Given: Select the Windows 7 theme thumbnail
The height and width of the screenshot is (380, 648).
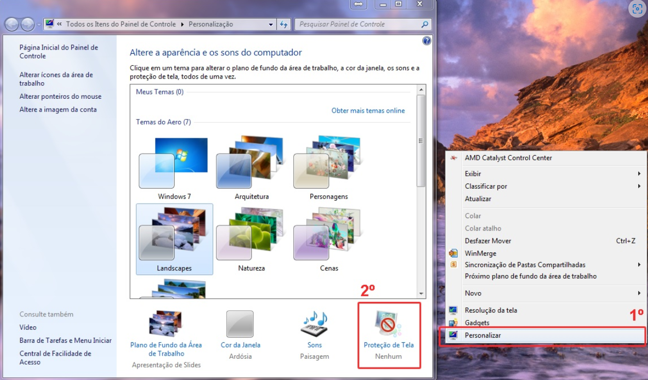Looking at the screenshot, I should [x=174, y=163].
